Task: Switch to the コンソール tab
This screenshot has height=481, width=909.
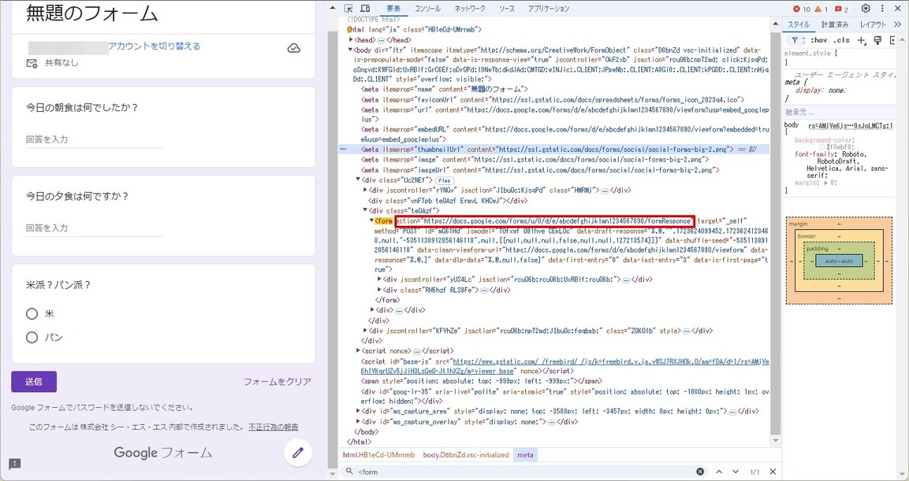Action: (427, 9)
